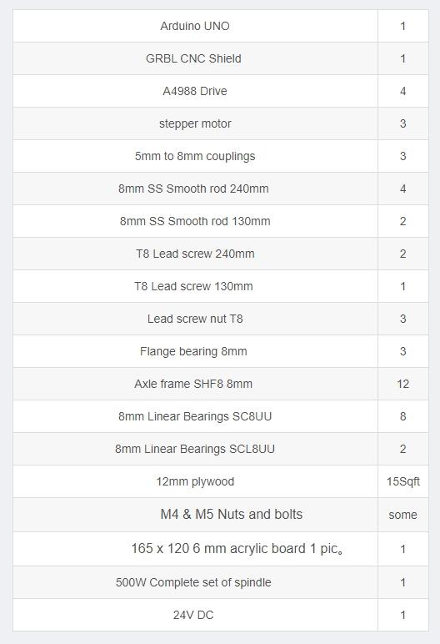This screenshot has width=440, height=644.
Task: Select the Lead screw nut T8 row
Action: point(221,319)
